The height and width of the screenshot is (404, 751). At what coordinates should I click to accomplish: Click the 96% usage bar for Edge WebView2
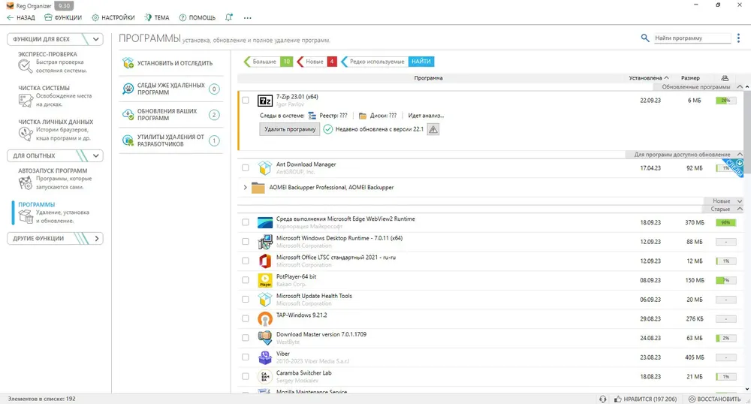coord(725,222)
